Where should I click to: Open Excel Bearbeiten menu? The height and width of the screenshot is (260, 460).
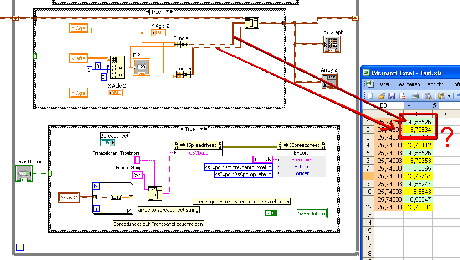[408, 84]
